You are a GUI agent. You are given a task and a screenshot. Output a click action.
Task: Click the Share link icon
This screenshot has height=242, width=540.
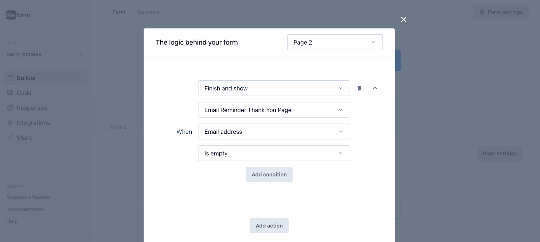click(x=10, y=138)
